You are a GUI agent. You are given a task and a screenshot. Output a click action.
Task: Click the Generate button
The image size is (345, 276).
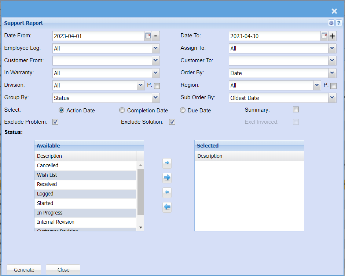[x=24, y=270]
